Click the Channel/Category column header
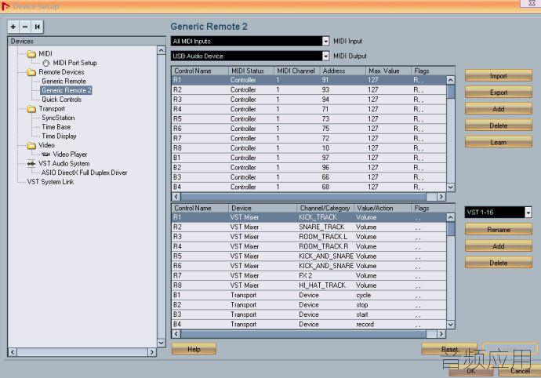This screenshot has width=541, height=378. coord(325,208)
